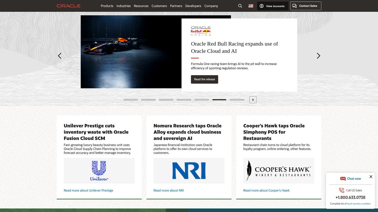Screen dimensions: 378x212
Task: Click the Contact Sales button
Action: click(x=306, y=6)
